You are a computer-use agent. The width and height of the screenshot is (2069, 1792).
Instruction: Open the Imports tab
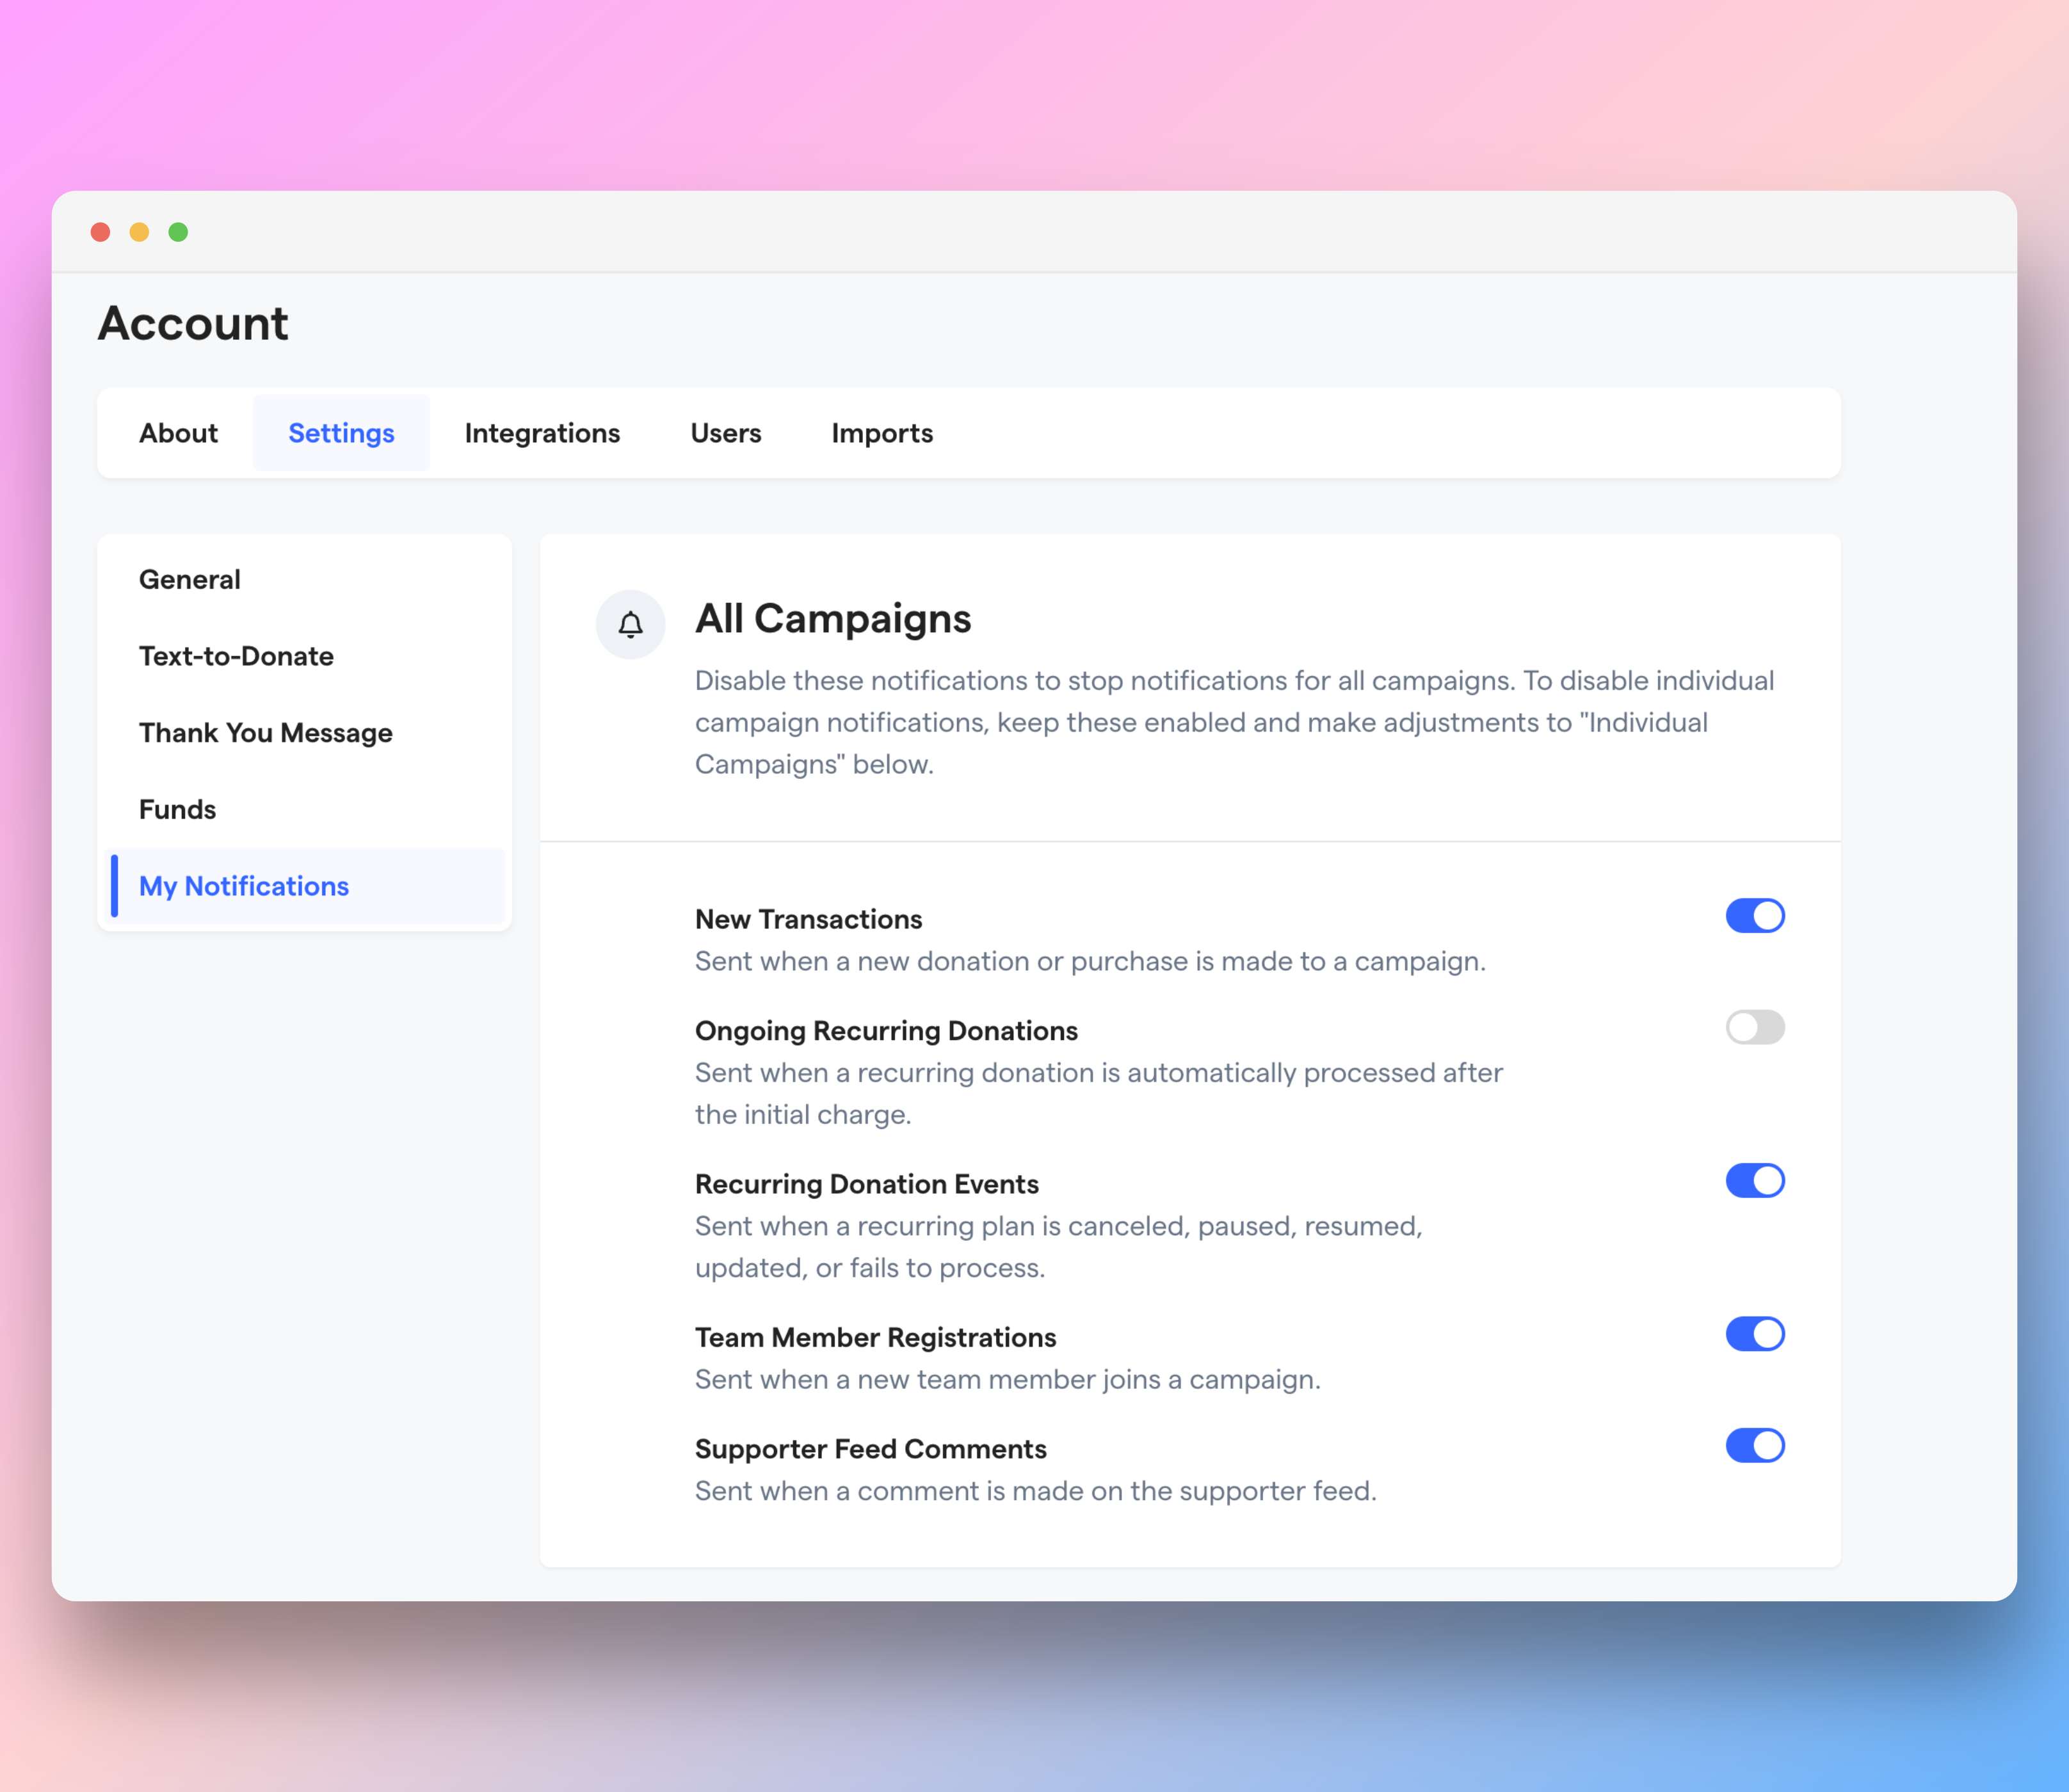tap(882, 433)
